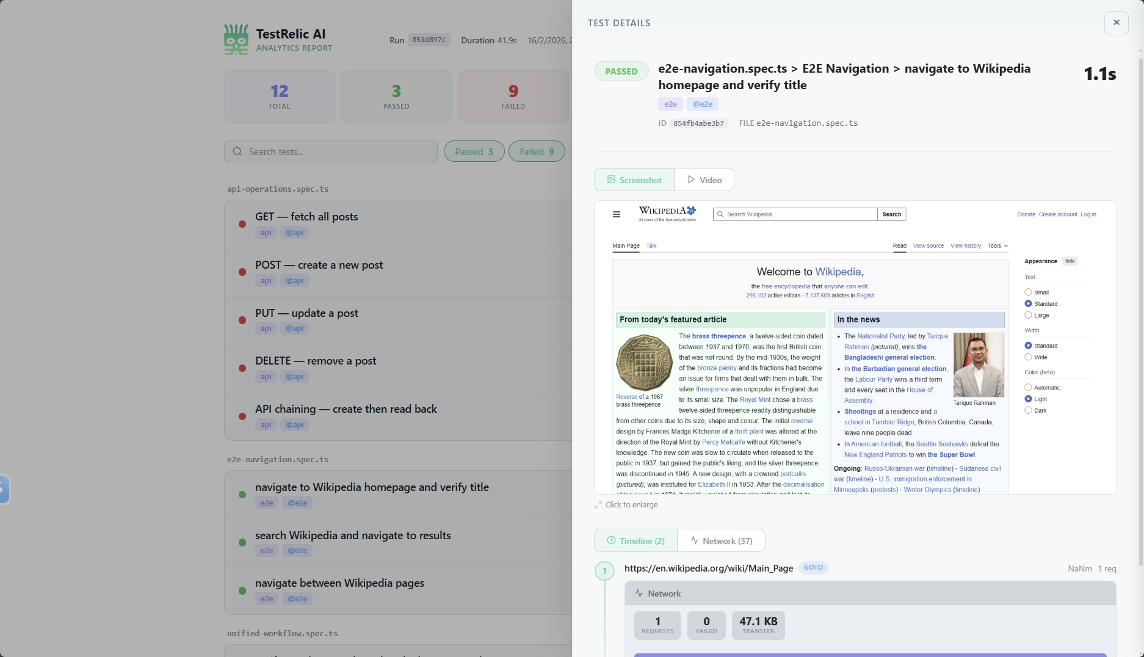This screenshot has width=1144, height=657.
Task: Click green dot of navigate to Wikipedia homepage test
Action: [x=242, y=495]
